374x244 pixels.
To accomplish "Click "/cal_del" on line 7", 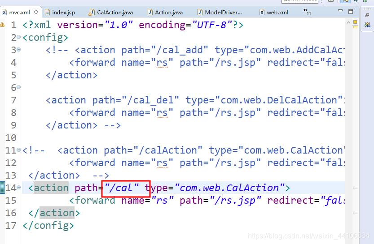I will (x=150, y=100).
